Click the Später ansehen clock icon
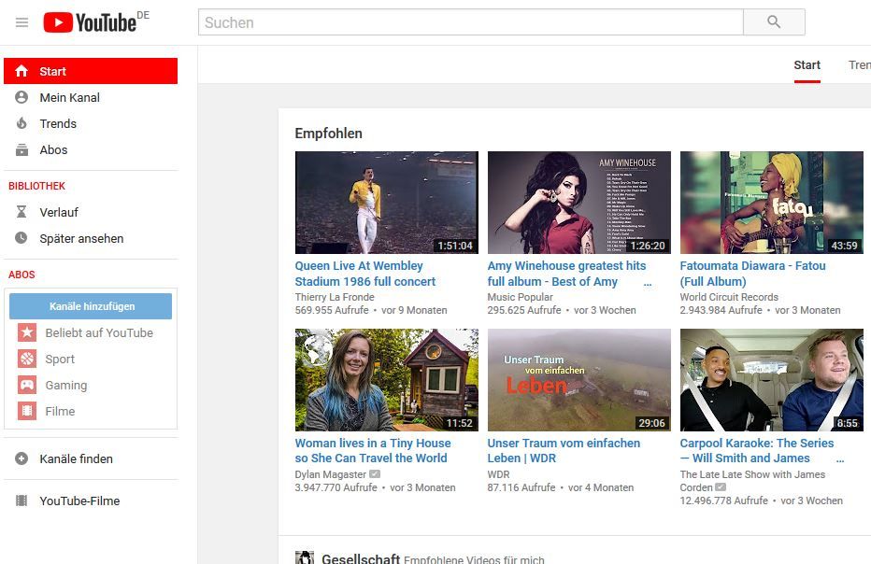871x564 pixels. click(21, 238)
